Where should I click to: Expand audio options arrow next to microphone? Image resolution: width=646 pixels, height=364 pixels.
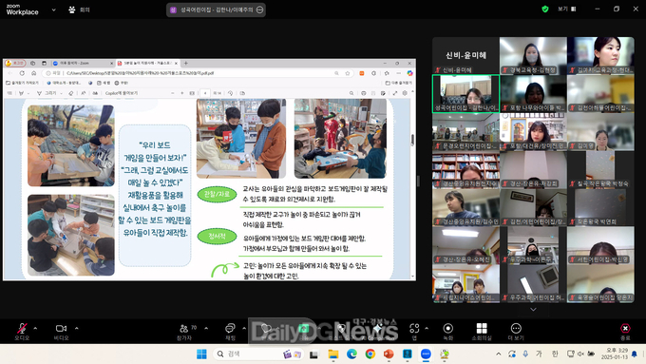click(35, 328)
